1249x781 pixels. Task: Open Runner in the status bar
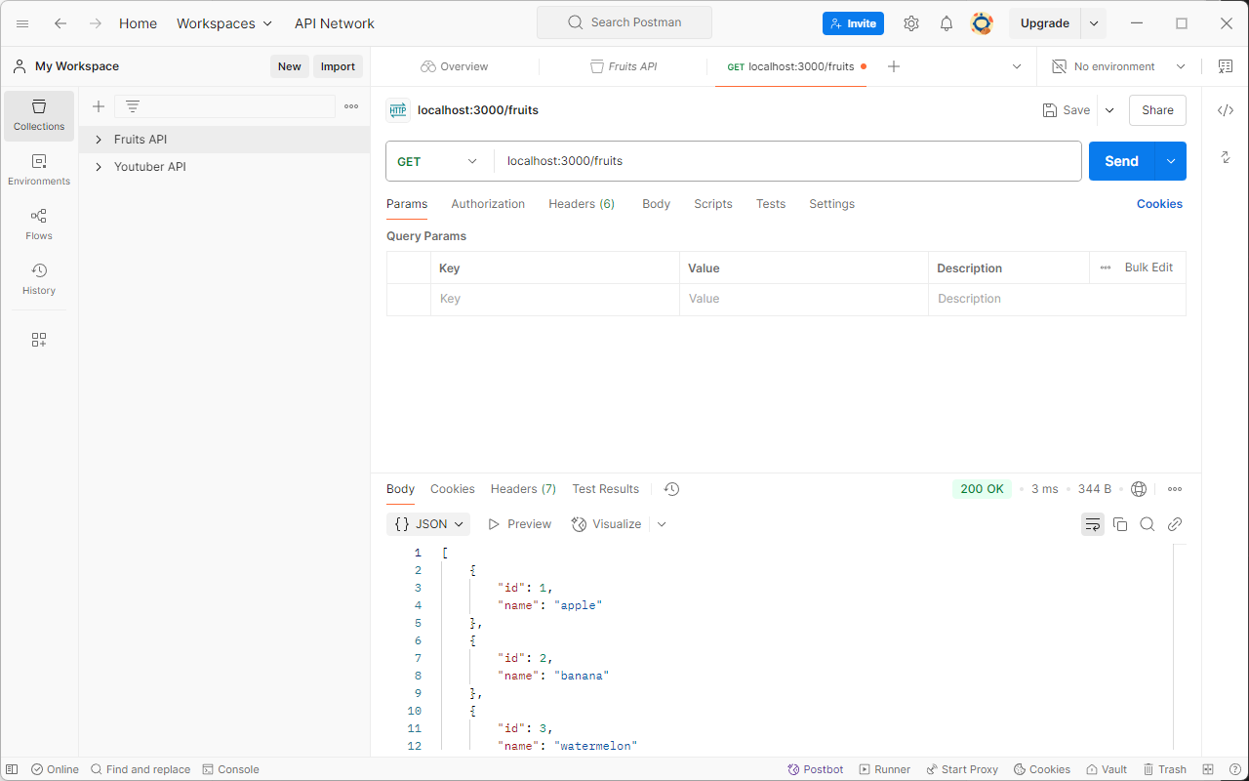pyautogui.click(x=885, y=769)
